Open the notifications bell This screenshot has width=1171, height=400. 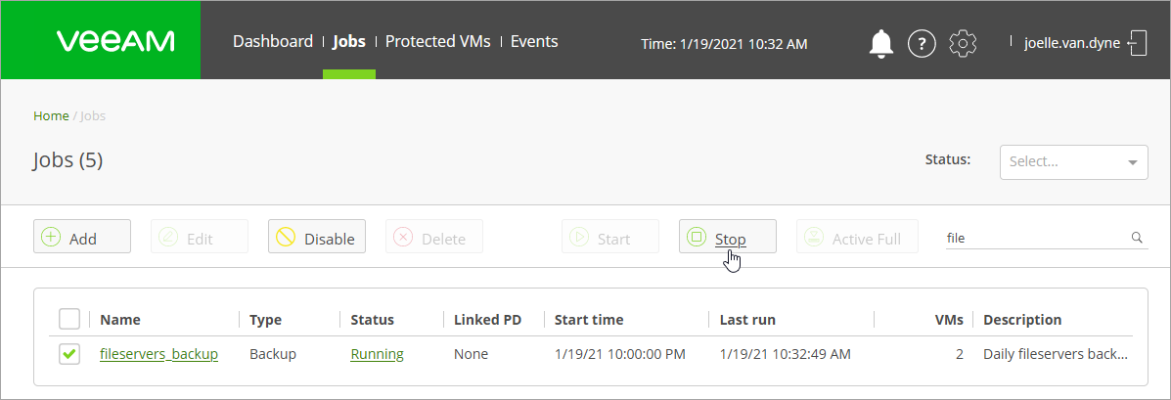pyautogui.click(x=881, y=43)
